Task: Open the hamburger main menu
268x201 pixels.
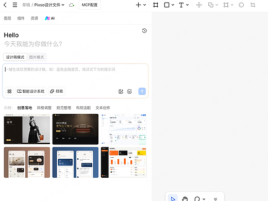Action: (15, 5)
